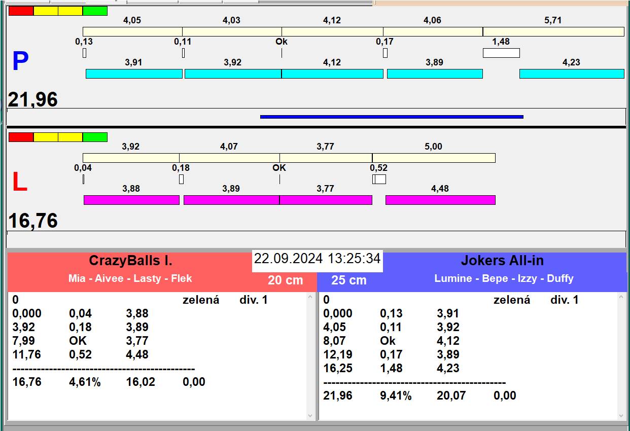630x431 pixels.
Task: Click the red light in lane P
Action: pos(21,11)
